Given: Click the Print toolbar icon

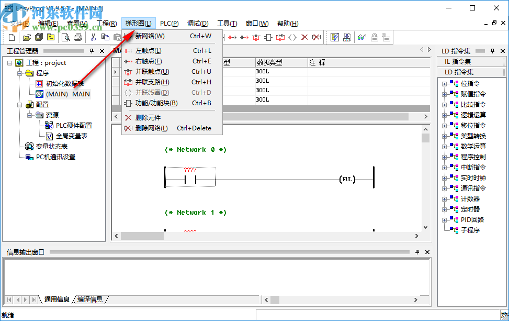Looking at the screenshot, I should coord(78,37).
